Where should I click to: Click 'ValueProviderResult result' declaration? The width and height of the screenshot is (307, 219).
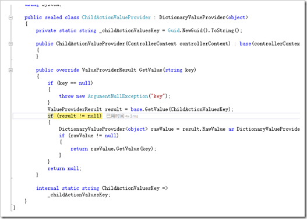(85, 109)
